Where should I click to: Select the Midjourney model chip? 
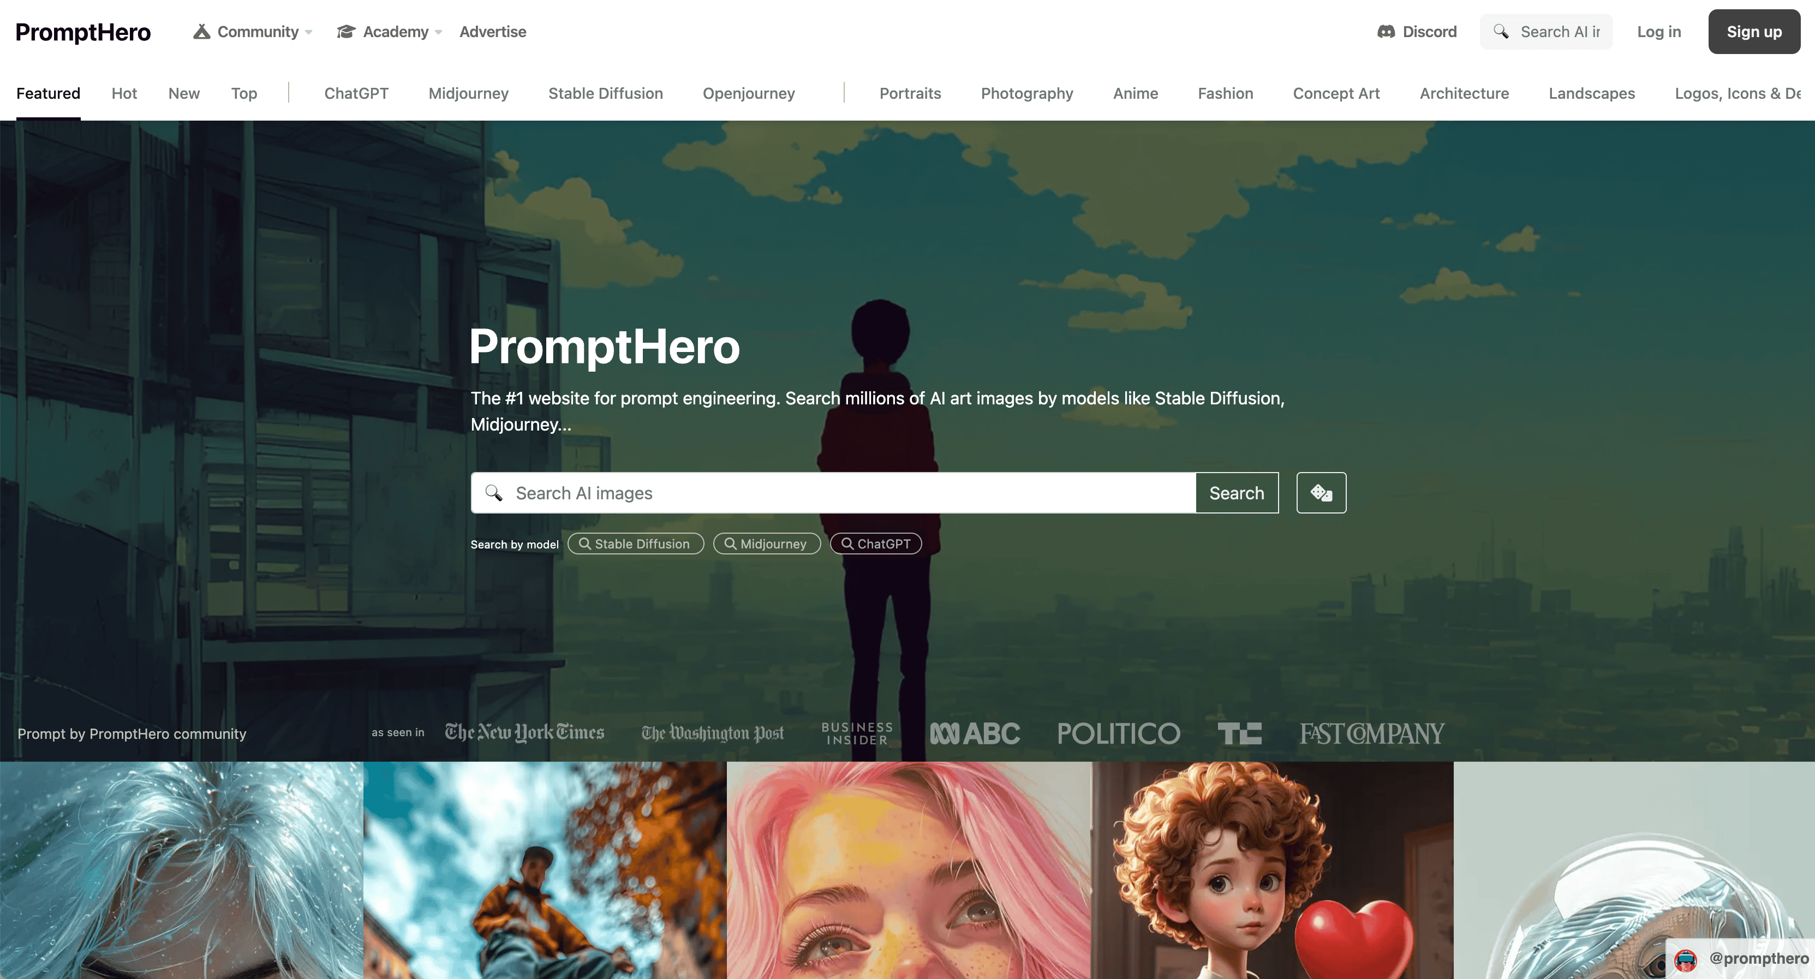(767, 544)
